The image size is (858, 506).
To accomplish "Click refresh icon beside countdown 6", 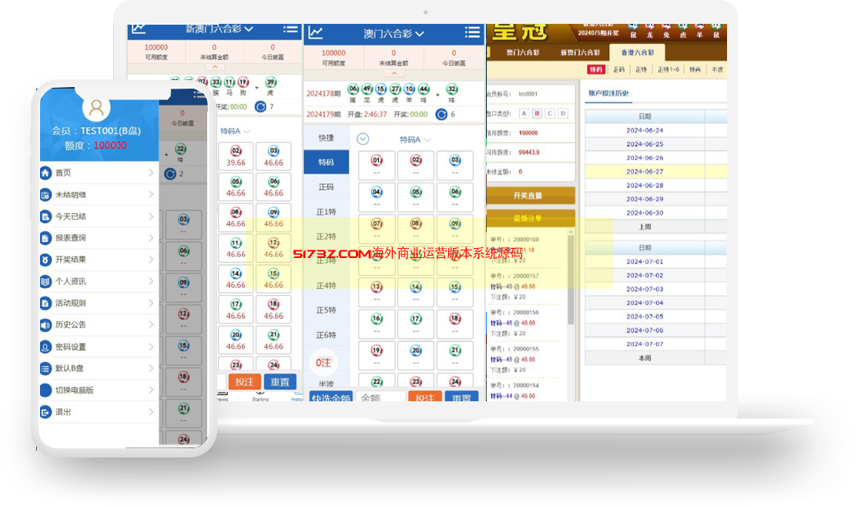I will click(x=441, y=114).
